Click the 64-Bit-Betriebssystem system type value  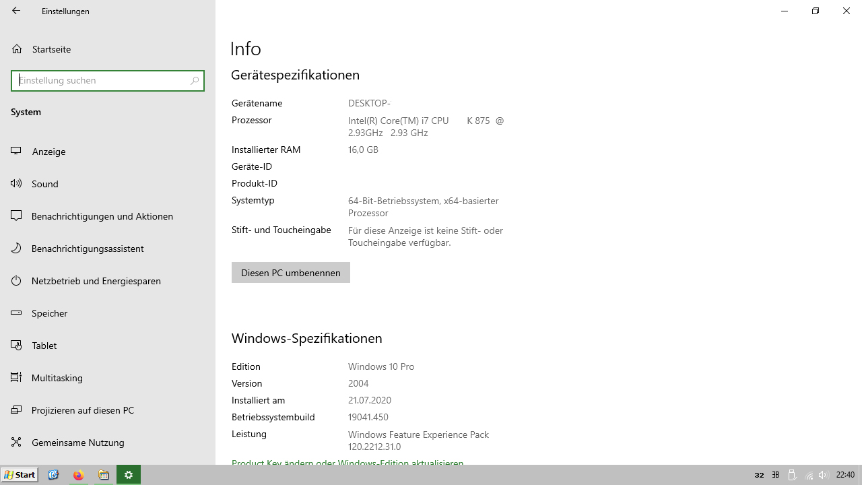click(x=423, y=207)
